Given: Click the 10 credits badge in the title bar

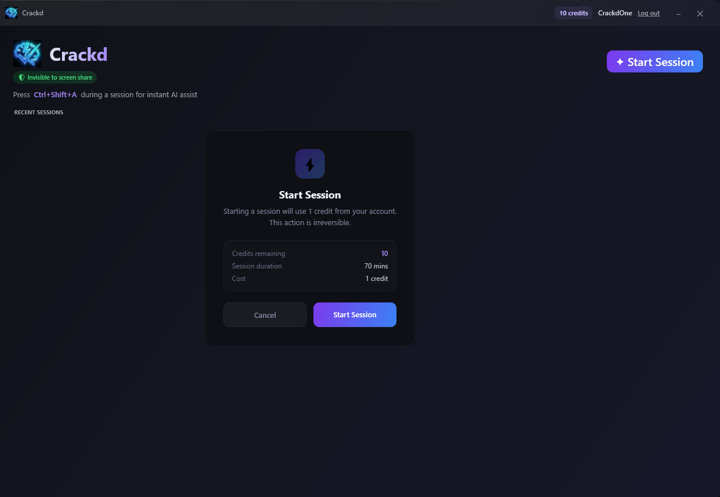Looking at the screenshot, I should (x=573, y=13).
